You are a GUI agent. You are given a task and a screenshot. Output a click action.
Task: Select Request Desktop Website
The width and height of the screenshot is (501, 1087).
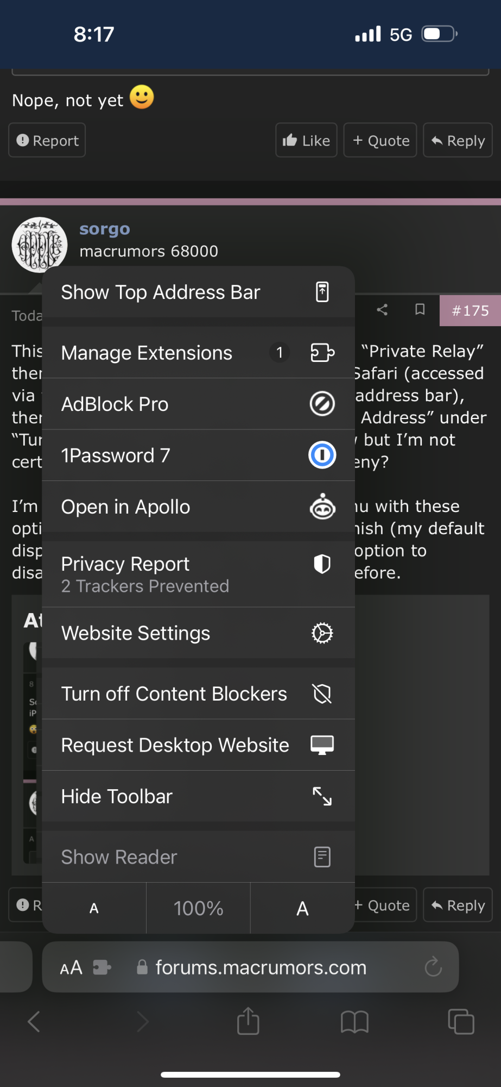coord(198,745)
